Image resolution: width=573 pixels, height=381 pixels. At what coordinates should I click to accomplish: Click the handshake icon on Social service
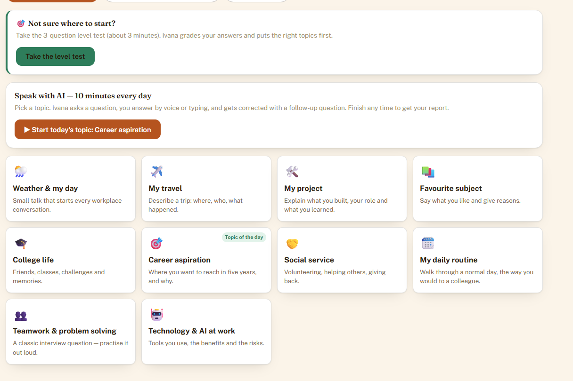(292, 243)
